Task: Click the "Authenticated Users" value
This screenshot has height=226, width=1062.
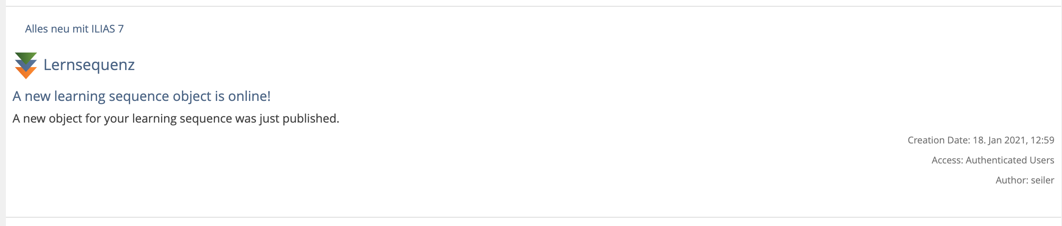Action: point(1009,160)
